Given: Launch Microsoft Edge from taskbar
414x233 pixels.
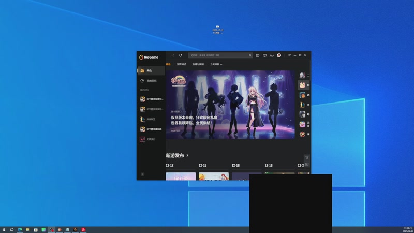Looking at the screenshot, I should tap(20, 230).
